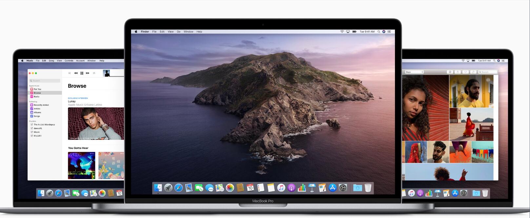The width and height of the screenshot is (530, 218).
Task: Open Apple menu on center MacBook
Action: pos(136,32)
